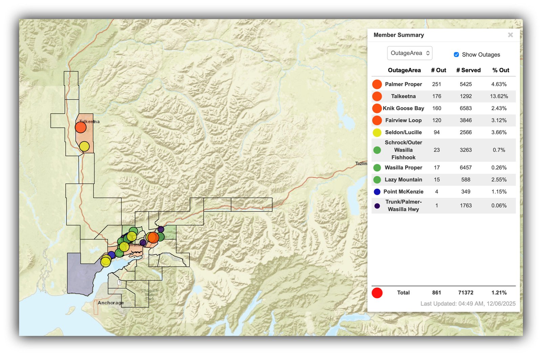Close the Member Summary panel

[x=510, y=35]
